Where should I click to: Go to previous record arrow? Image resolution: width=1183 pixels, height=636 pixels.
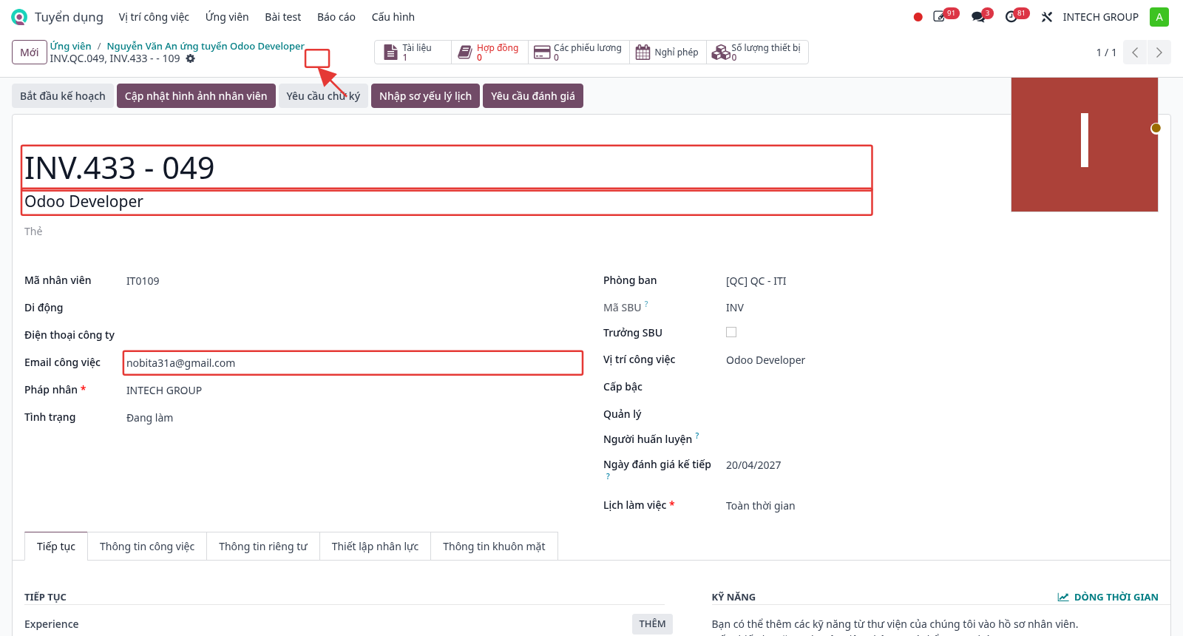(1135, 53)
